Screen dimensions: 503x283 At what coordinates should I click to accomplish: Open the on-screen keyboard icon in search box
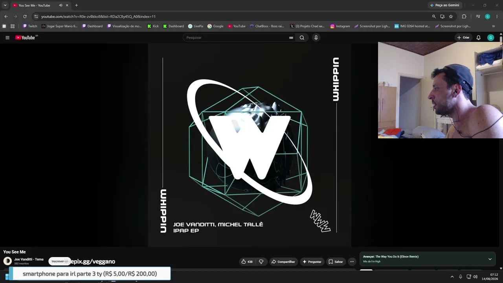click(291, 38)
